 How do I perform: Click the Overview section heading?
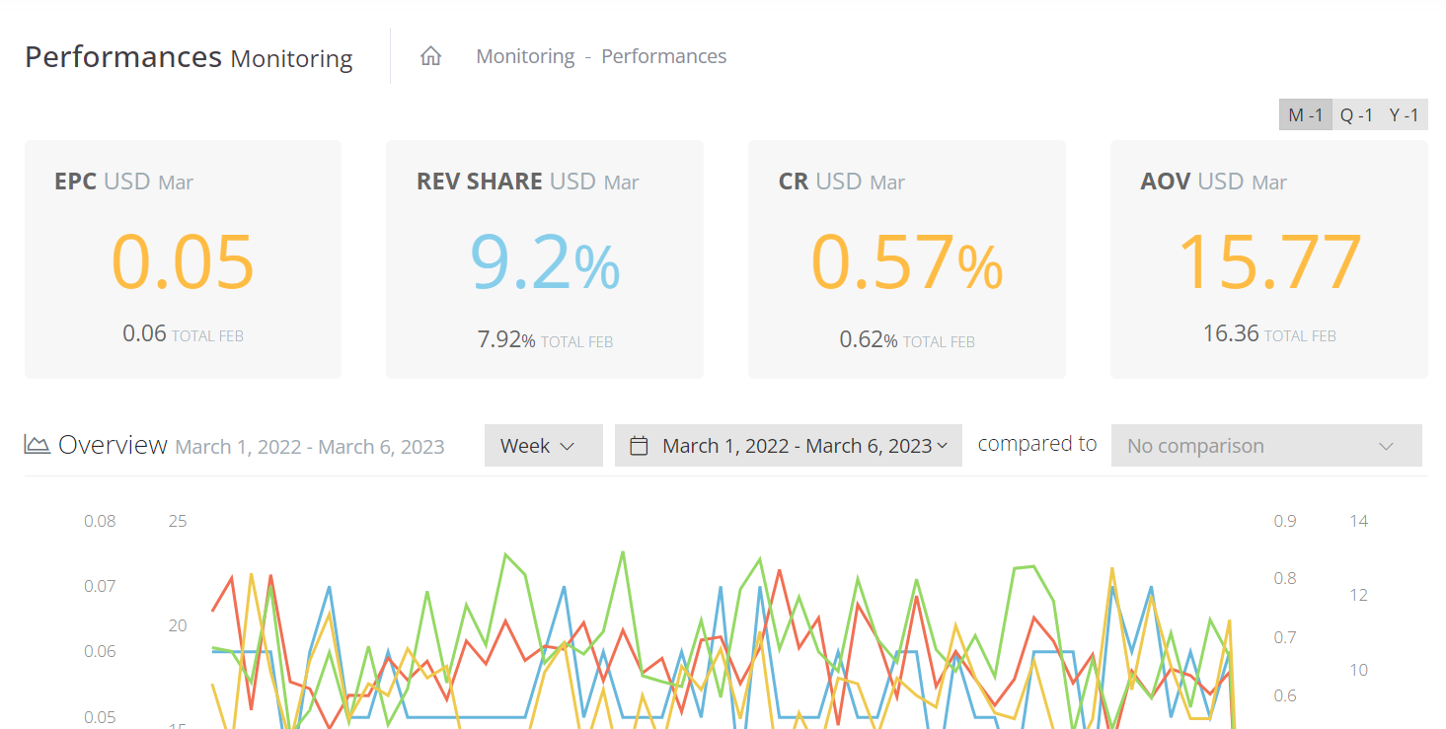point(113,445)
